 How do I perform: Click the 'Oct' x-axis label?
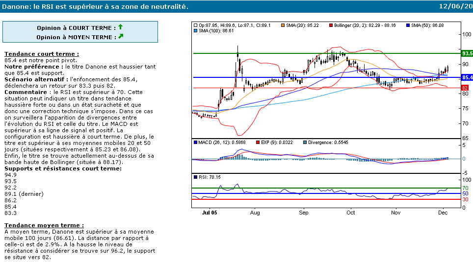click(x=350, y=213)
